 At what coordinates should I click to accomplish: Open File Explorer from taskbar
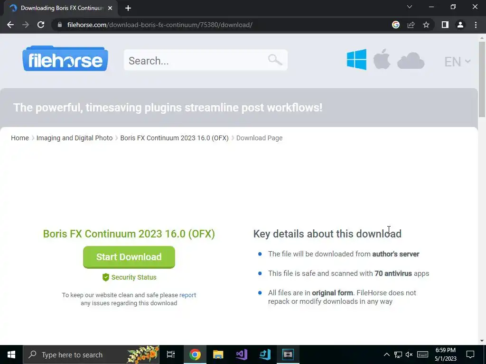point(218,355)
